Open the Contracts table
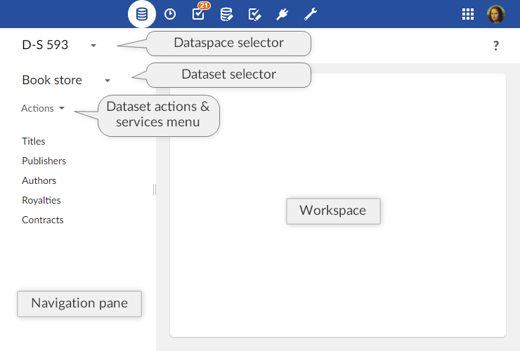This screenshot has width=520, height=351. [43, 220]
